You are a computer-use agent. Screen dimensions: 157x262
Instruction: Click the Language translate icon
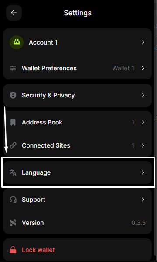pyautogui.click(x=13, y=172)
